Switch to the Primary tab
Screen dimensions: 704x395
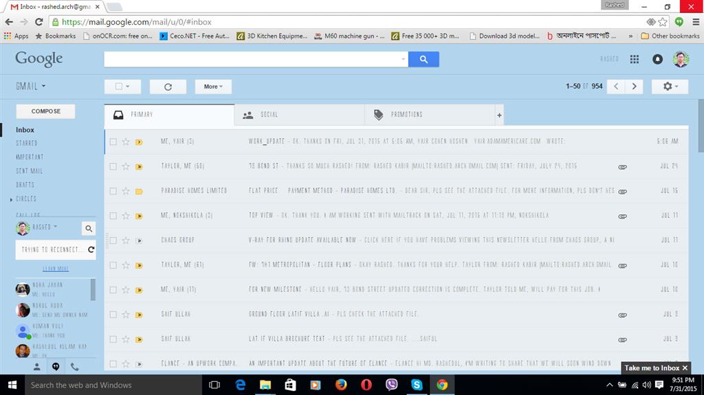(169, 115)
